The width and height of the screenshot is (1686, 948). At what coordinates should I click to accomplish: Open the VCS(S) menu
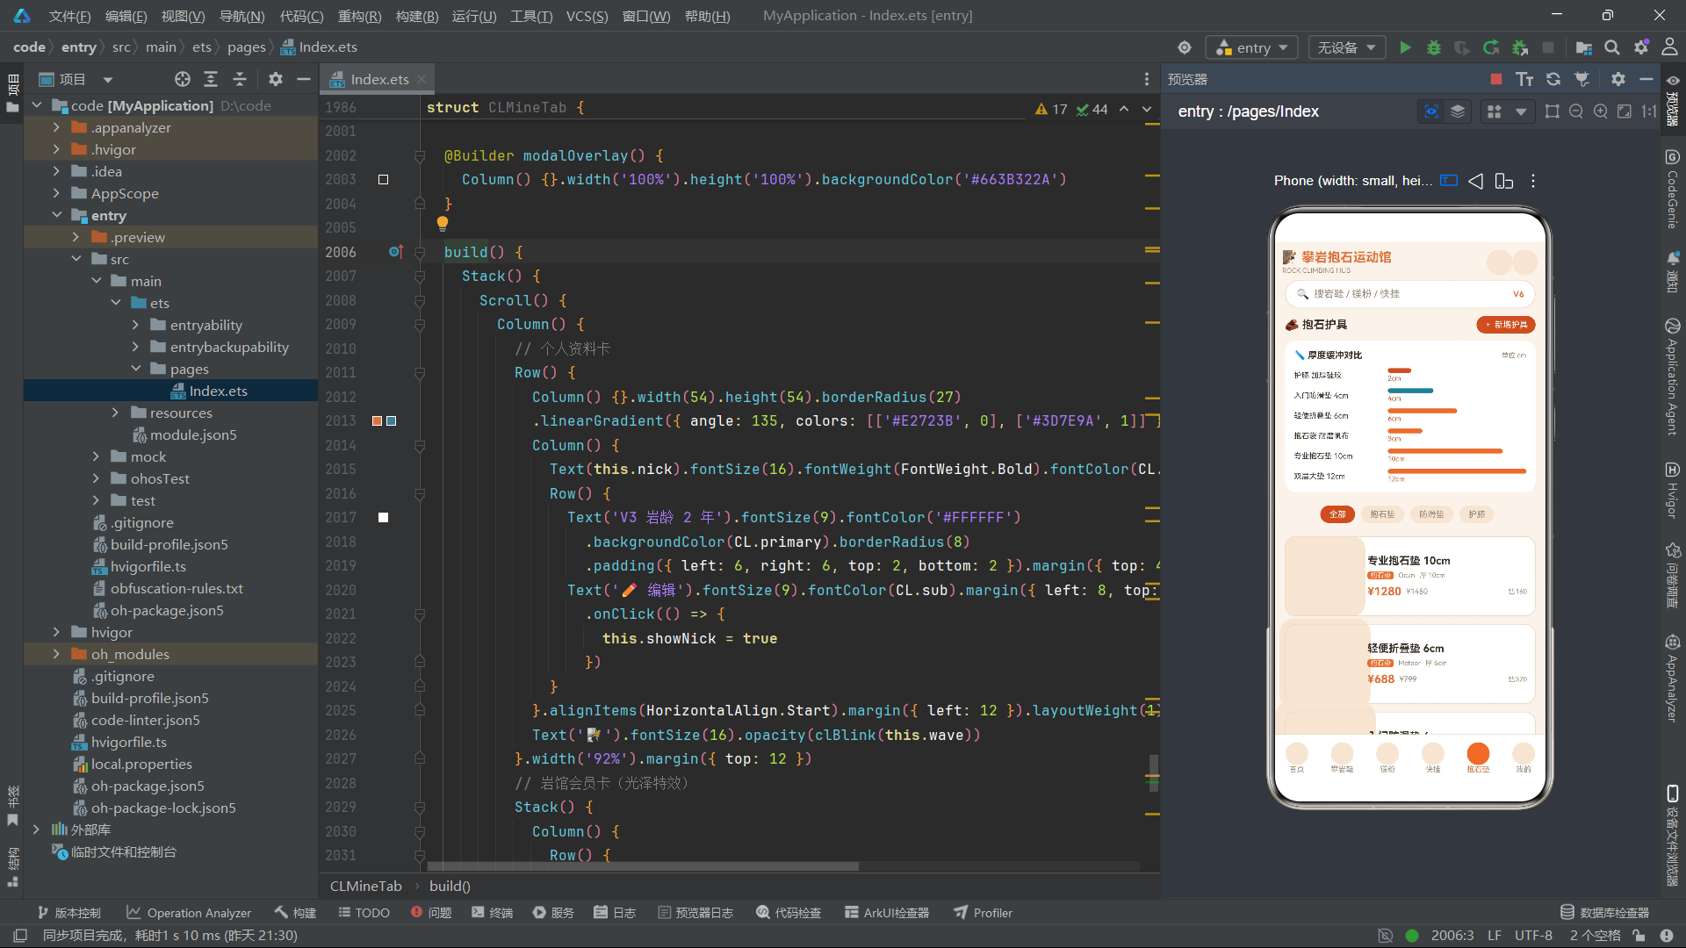587,16
